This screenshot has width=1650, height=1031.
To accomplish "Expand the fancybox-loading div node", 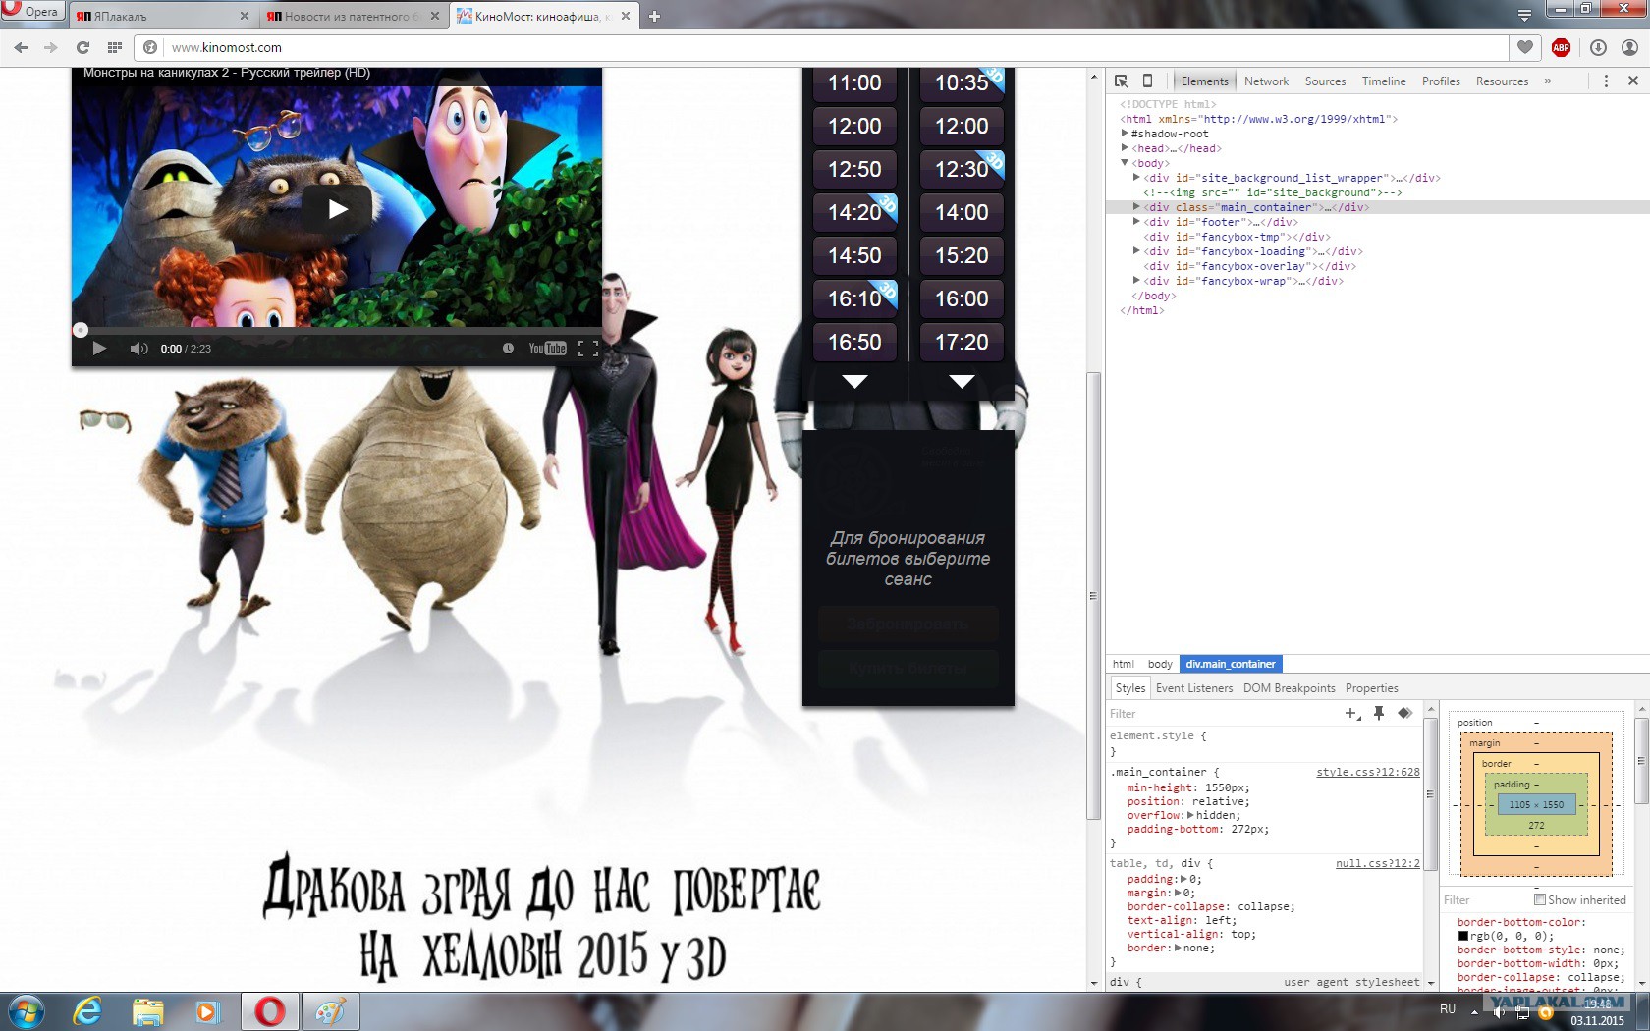I will coord(1137,251).
